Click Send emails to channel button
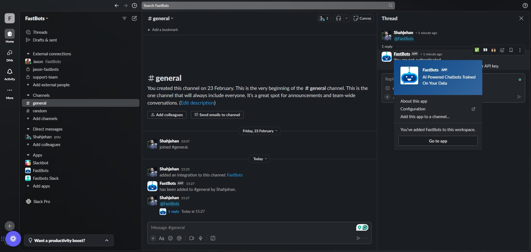531x252 pixels. tap(217, 115)
